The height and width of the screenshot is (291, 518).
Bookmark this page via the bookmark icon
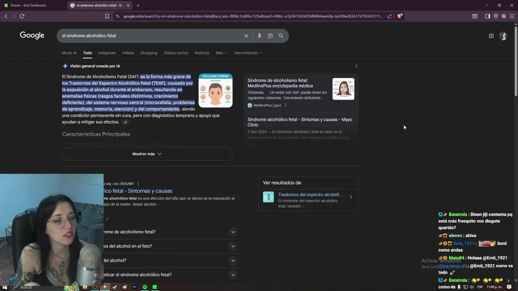(107, 16)
